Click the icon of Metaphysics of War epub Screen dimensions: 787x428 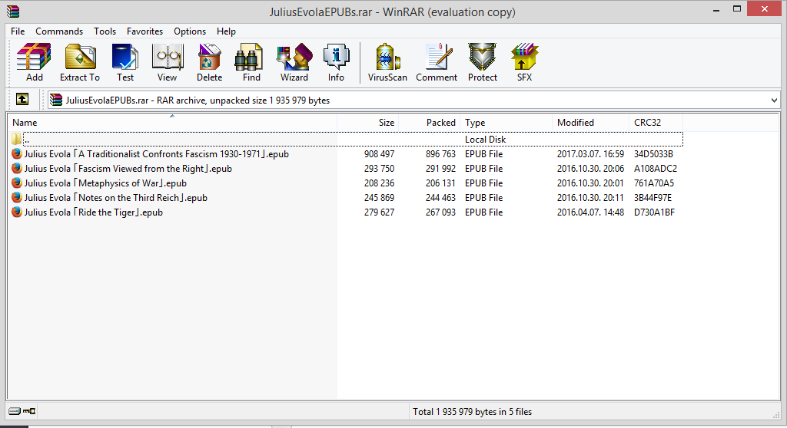point(17,183)
